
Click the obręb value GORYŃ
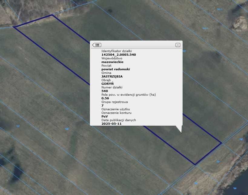click(x=107, y=84)
